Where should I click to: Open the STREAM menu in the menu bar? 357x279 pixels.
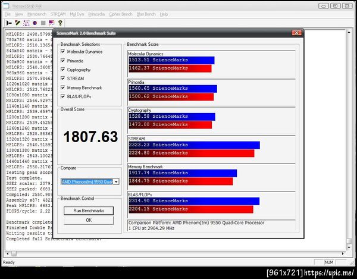coord(58,14)
